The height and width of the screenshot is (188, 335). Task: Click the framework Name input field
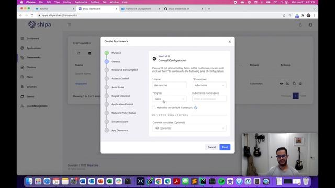pyautogui.click(x=170, y=85)
